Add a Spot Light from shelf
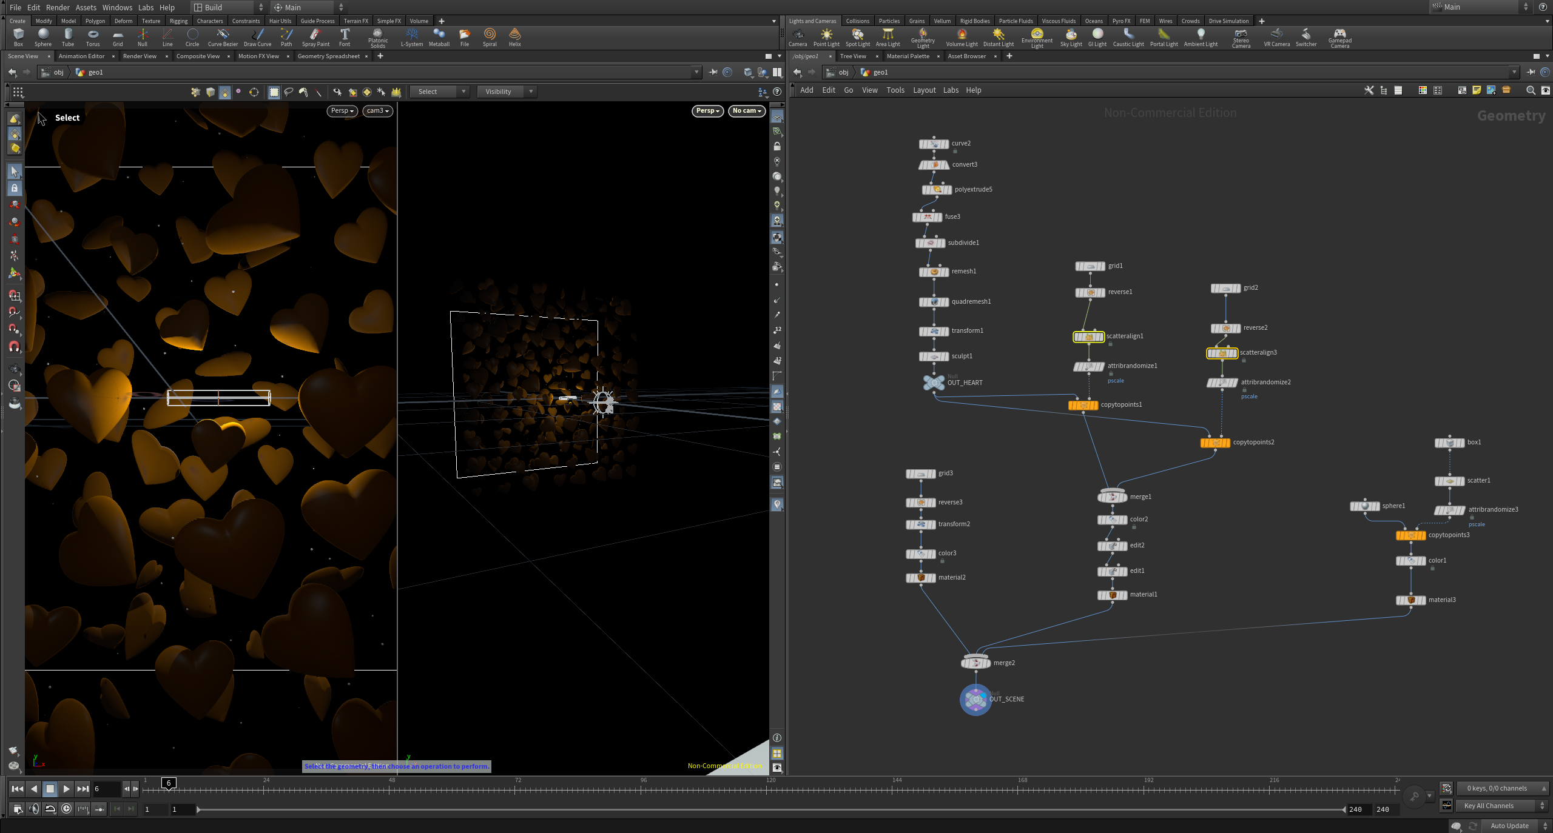The width and height of the screenshot is (1553, 833). pos(857,38)
